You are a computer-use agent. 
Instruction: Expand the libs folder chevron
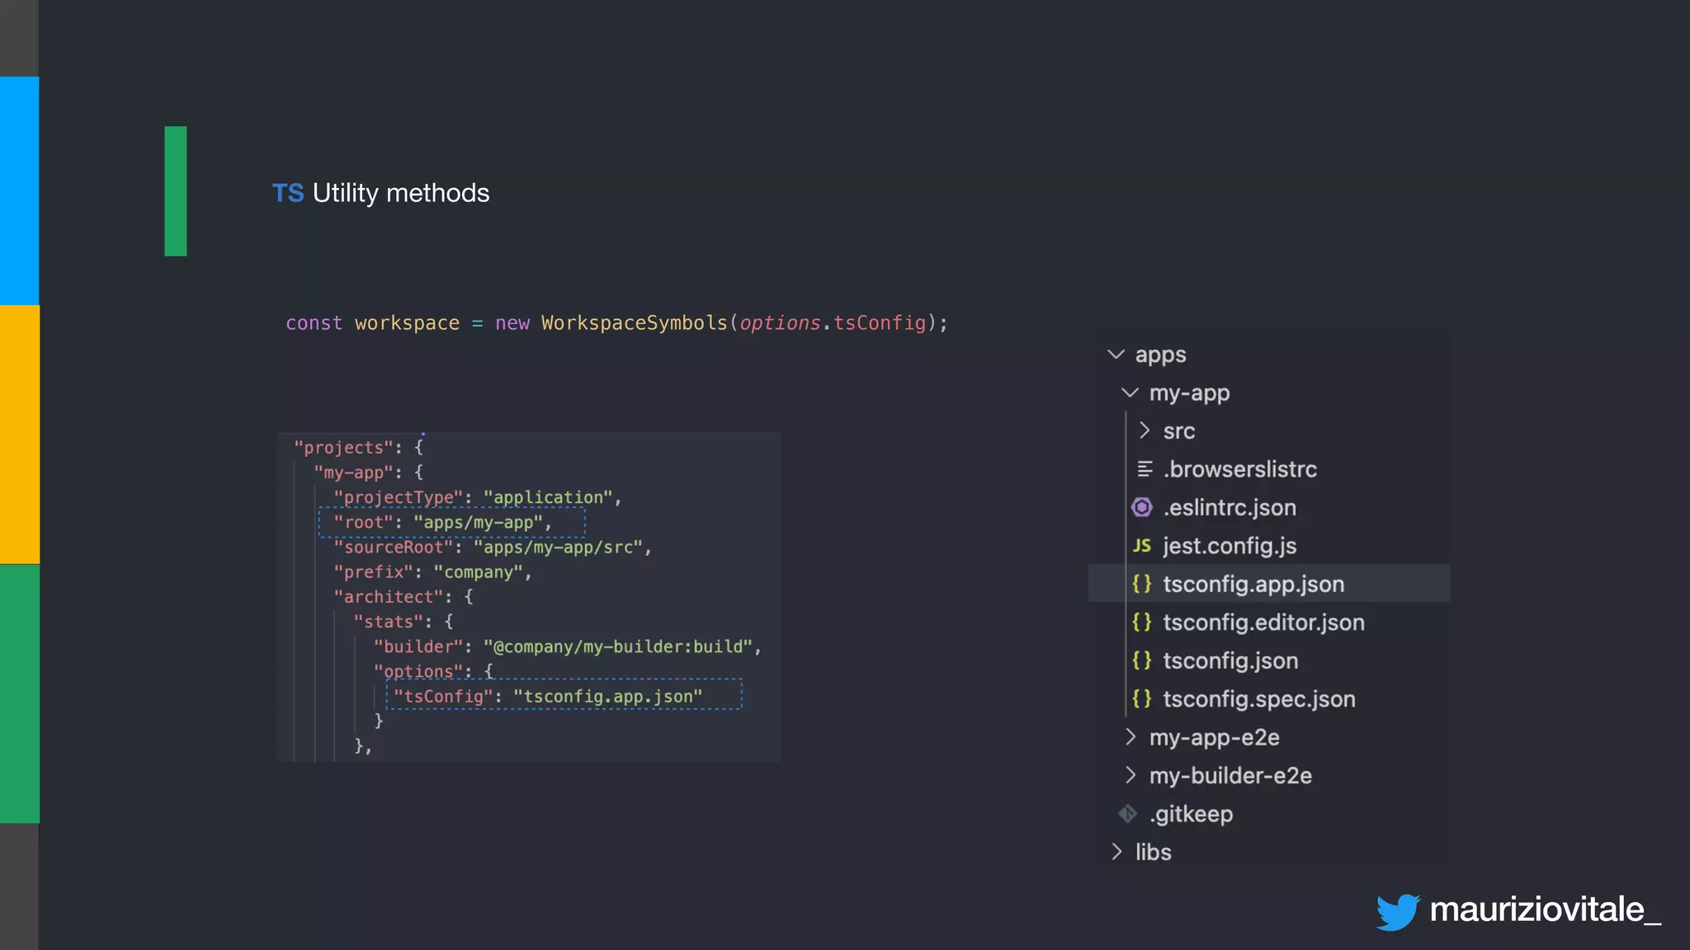click(x=1116, y=852)
